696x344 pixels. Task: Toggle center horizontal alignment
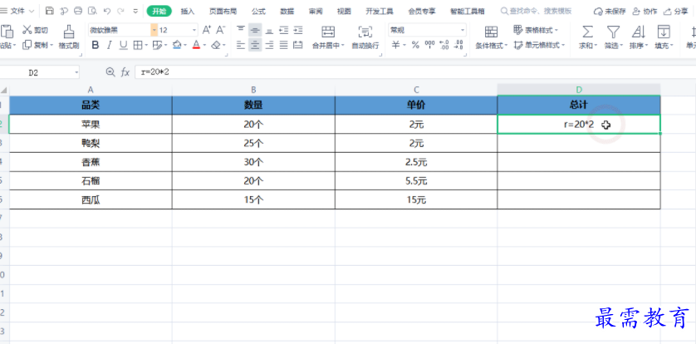click(255, 45)
